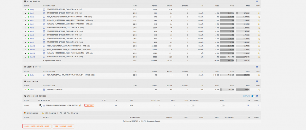This screenshot has height=130, width=306.
Task: Refresh the Unassigned Devices list
Action: (257, 96)
